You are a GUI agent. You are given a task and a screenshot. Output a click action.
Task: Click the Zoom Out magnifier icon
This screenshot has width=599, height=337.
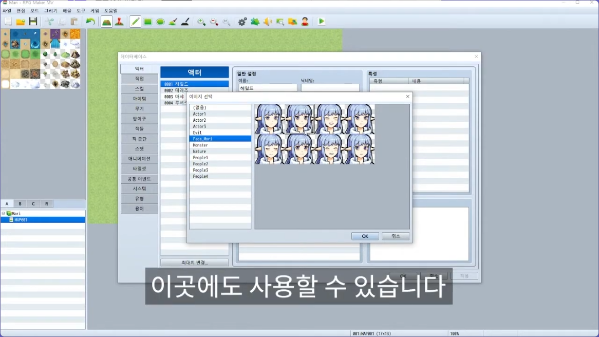point(214,22)
